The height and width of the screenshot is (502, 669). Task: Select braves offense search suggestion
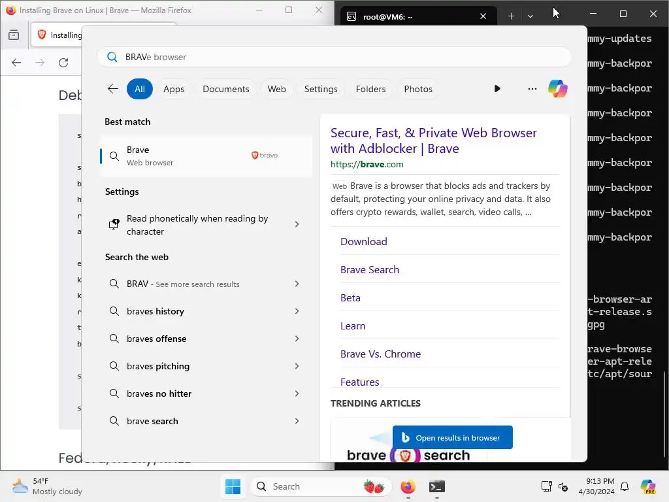pyautogui.click(x=157, y=339)
